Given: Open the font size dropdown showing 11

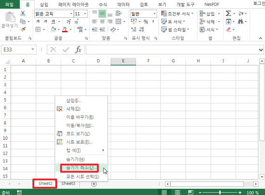Looking at the screenshot, I should tap(85, 13).
